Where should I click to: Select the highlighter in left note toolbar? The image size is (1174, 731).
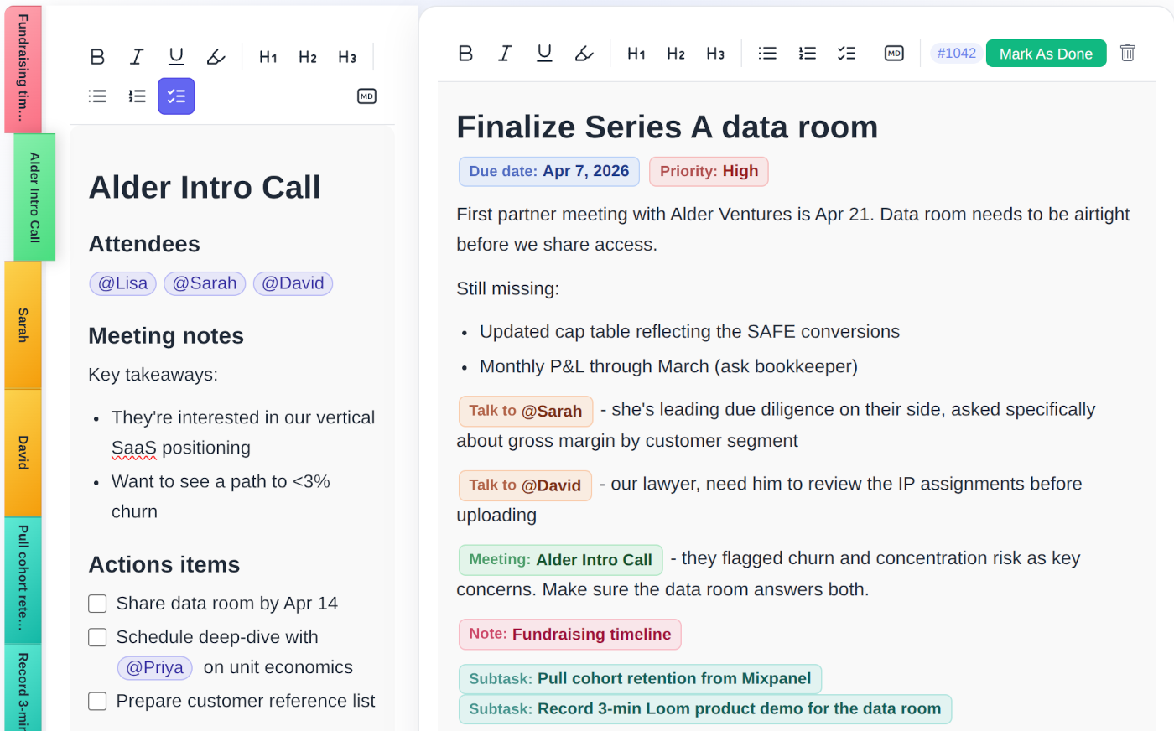pos(216,57)
